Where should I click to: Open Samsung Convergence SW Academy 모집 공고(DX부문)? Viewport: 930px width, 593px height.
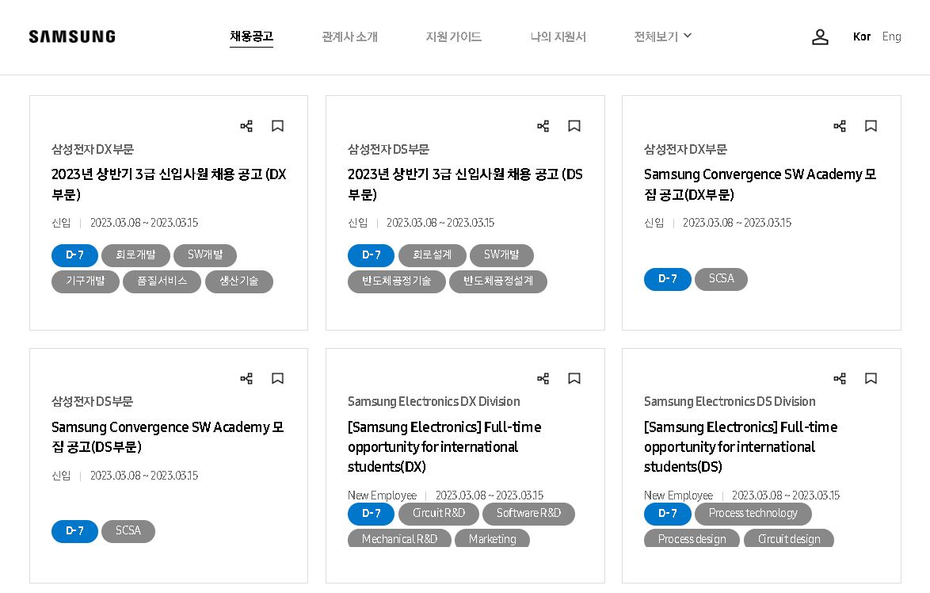coord(760,184)
